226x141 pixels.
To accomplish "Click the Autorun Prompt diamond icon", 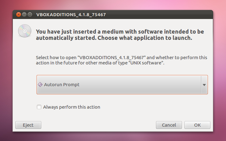I will pyautogui.click(x=40, y=85).
